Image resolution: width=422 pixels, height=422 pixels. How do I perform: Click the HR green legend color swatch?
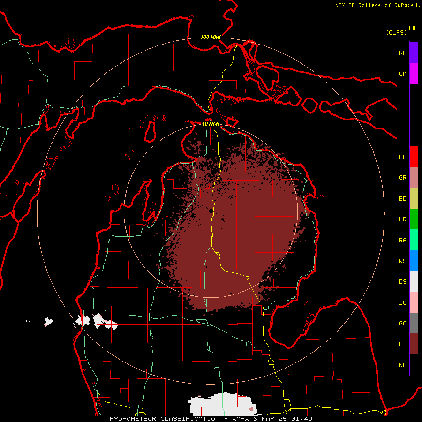[x=414, y=219]
